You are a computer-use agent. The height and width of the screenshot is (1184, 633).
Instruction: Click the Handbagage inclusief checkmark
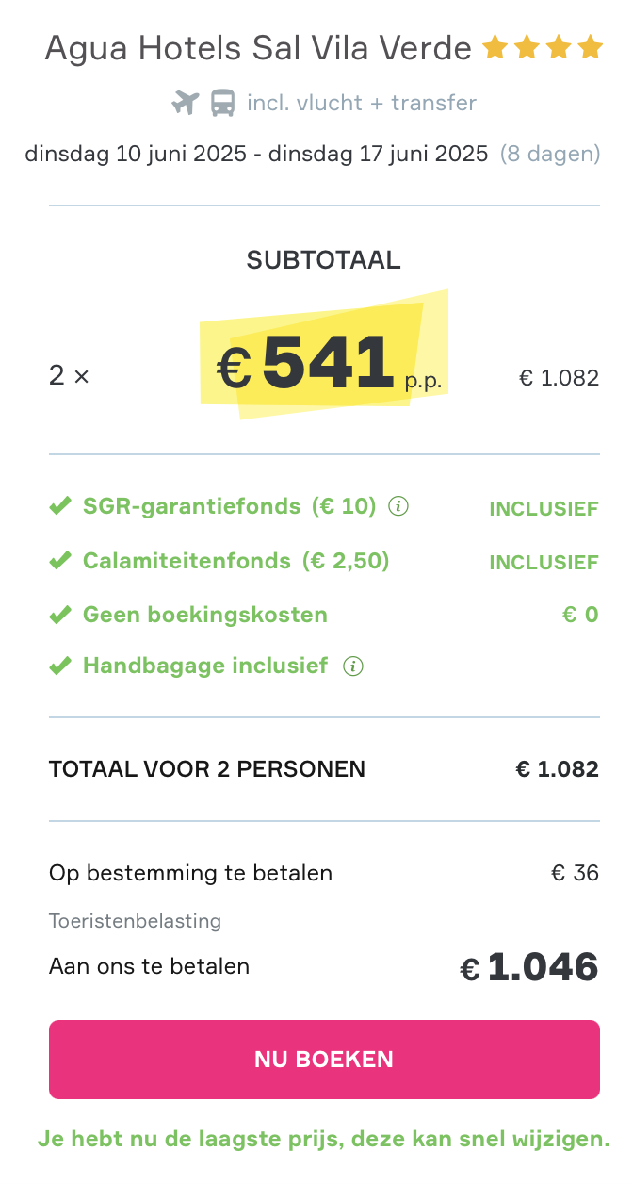pos(60,666)
